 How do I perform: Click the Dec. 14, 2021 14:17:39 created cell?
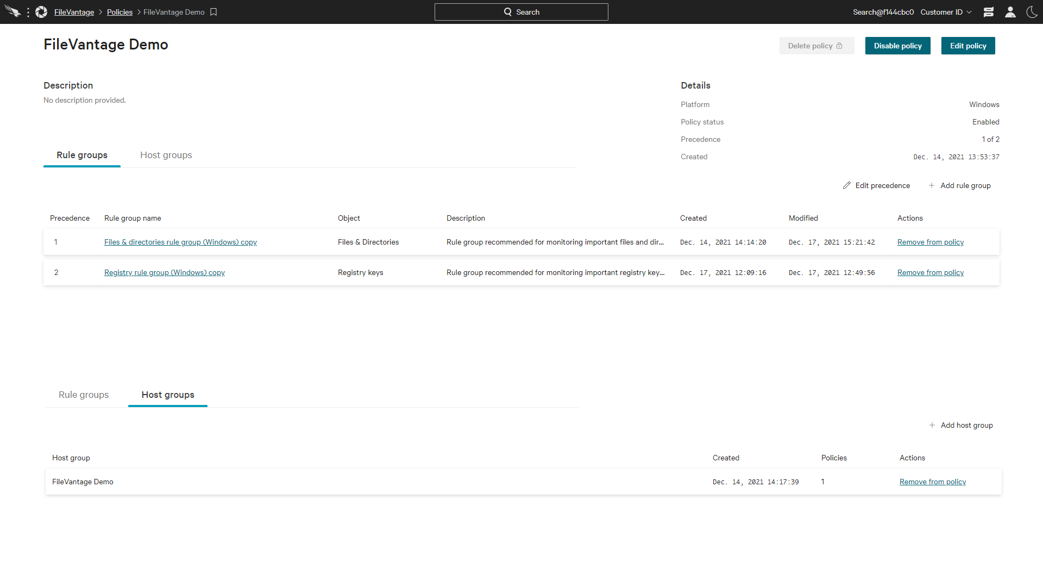(756, 482)
